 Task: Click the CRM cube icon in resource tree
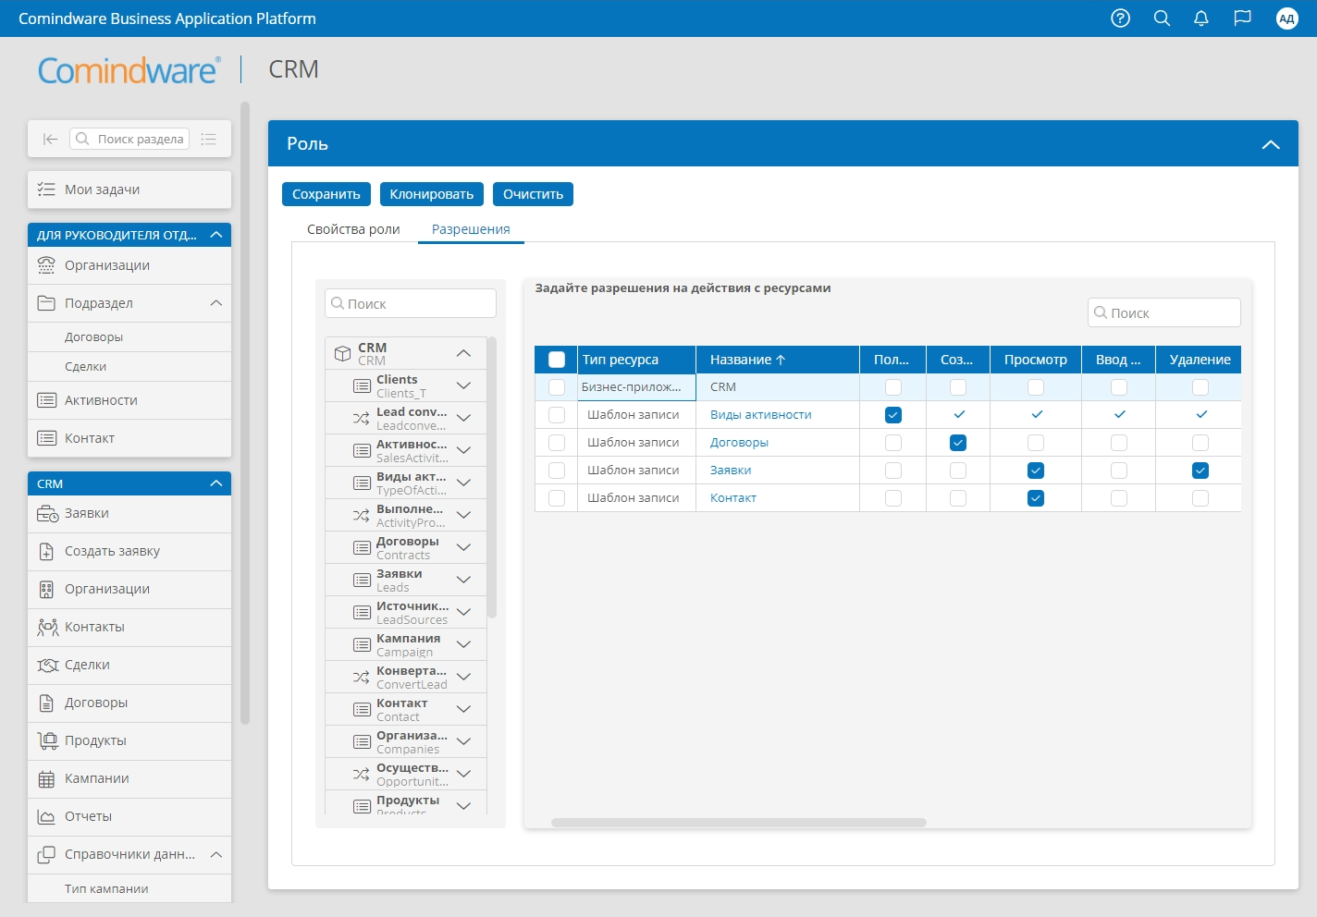coord(342,353)
